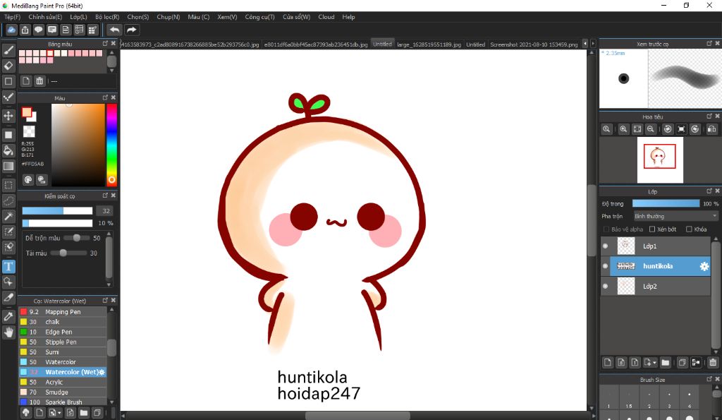Viewport: 722px width, 420px height.
Task: Select the Mapping Pen brush
Action: (x=63, y=312)
